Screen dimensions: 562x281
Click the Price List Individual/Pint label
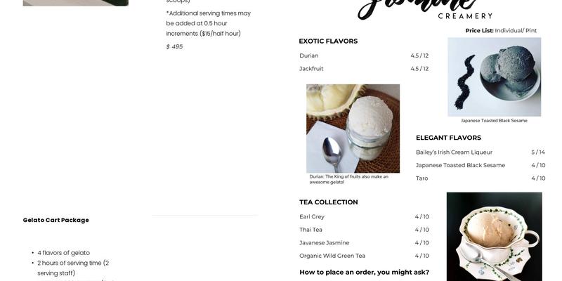coord(501,31)
